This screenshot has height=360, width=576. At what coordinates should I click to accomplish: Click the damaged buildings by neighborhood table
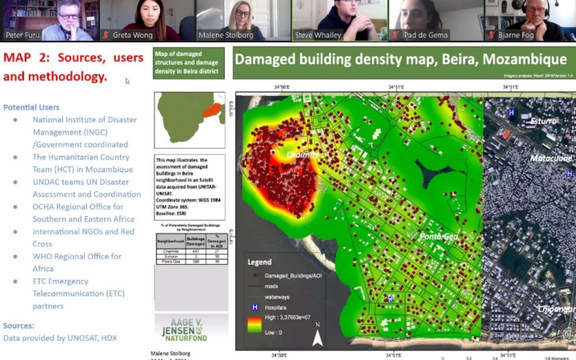(189, 248)
